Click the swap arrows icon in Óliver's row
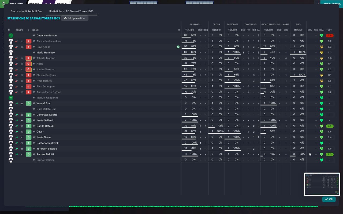Image resolution: width=343 pixels, height=214 pixels. click(17, 132)
